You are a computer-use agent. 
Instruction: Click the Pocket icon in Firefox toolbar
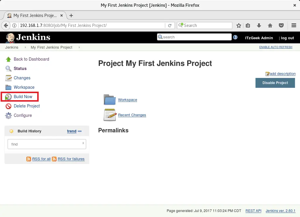[281, 25]
